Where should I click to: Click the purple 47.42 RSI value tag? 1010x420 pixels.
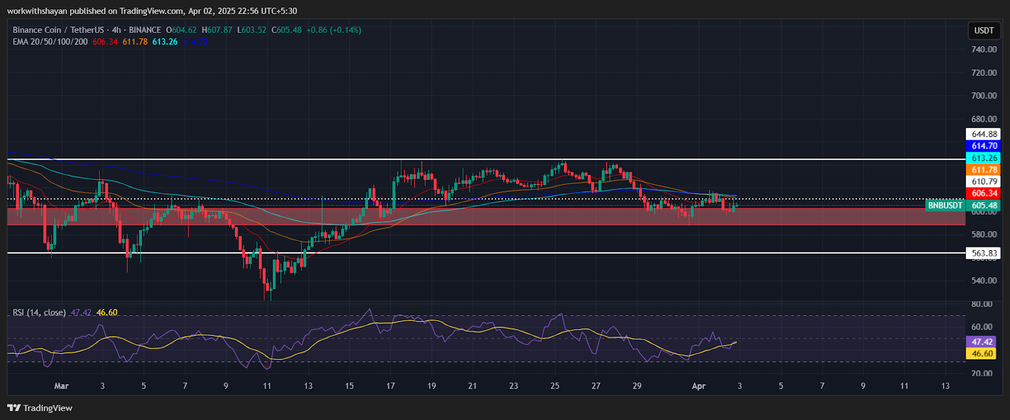[982, 342]
